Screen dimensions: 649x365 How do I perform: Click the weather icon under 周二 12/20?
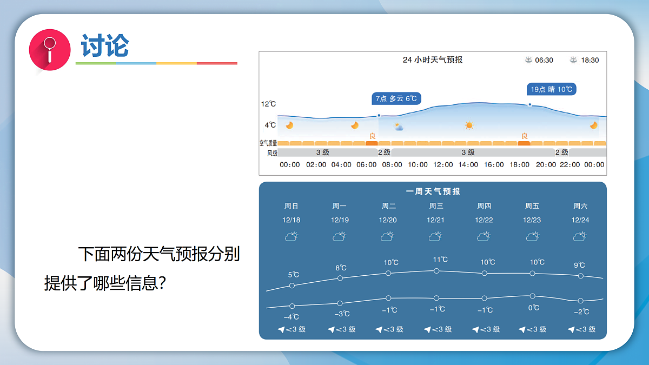(x=388, y=236)
